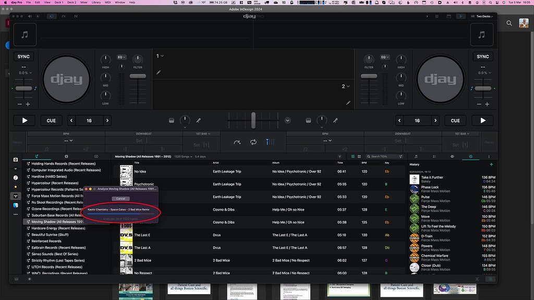Open the drum pads icon beside left loop controls
The width and height of the screenshot is (534, 300).
point(171,120)
